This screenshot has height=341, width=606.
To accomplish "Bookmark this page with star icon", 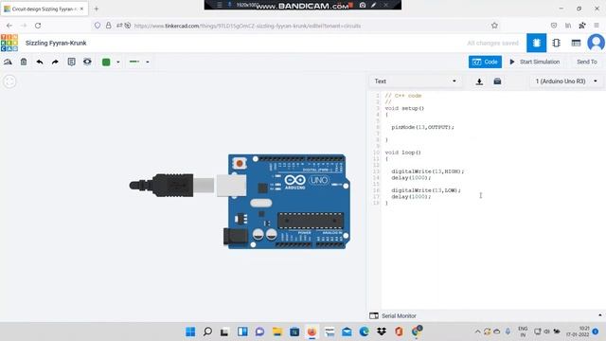I will point(494,26).
